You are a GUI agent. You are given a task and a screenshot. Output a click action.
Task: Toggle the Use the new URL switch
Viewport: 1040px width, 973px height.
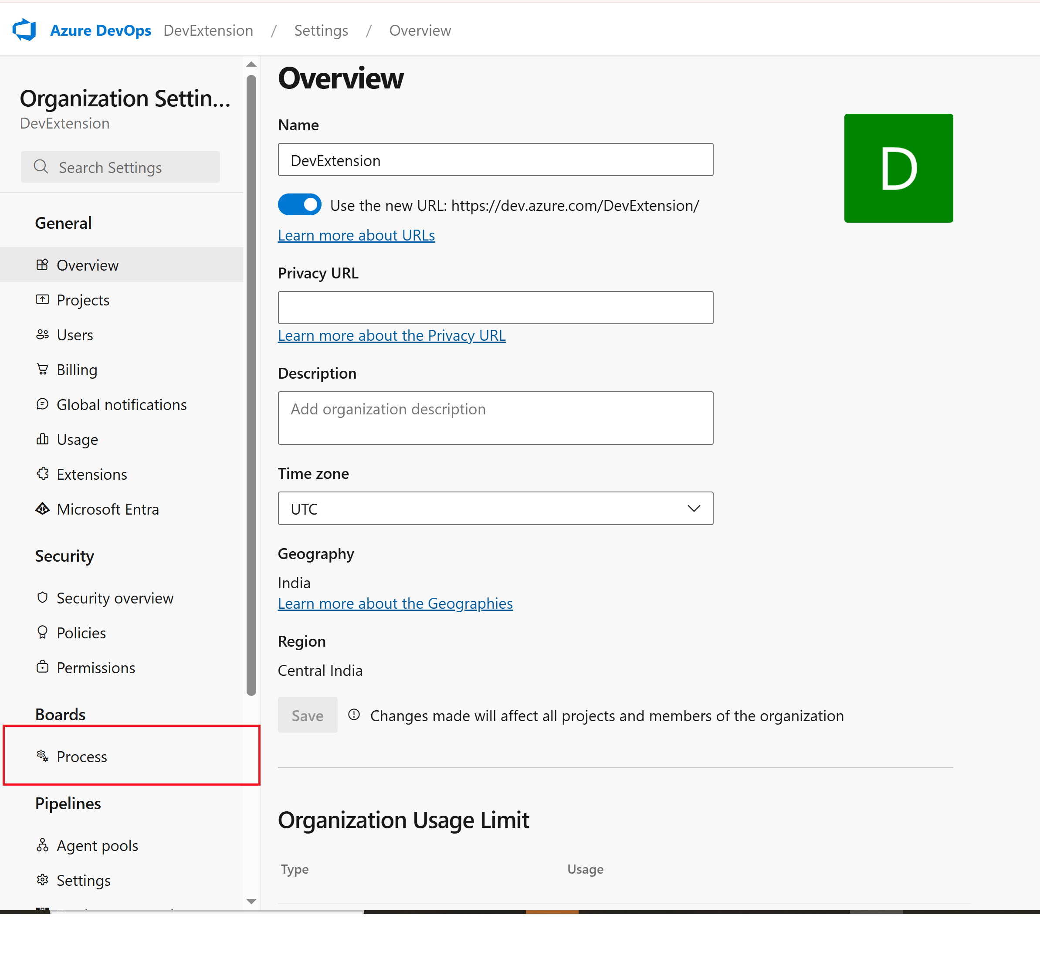point(299,205)
